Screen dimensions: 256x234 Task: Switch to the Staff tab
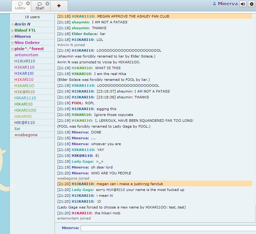point(40,6)
